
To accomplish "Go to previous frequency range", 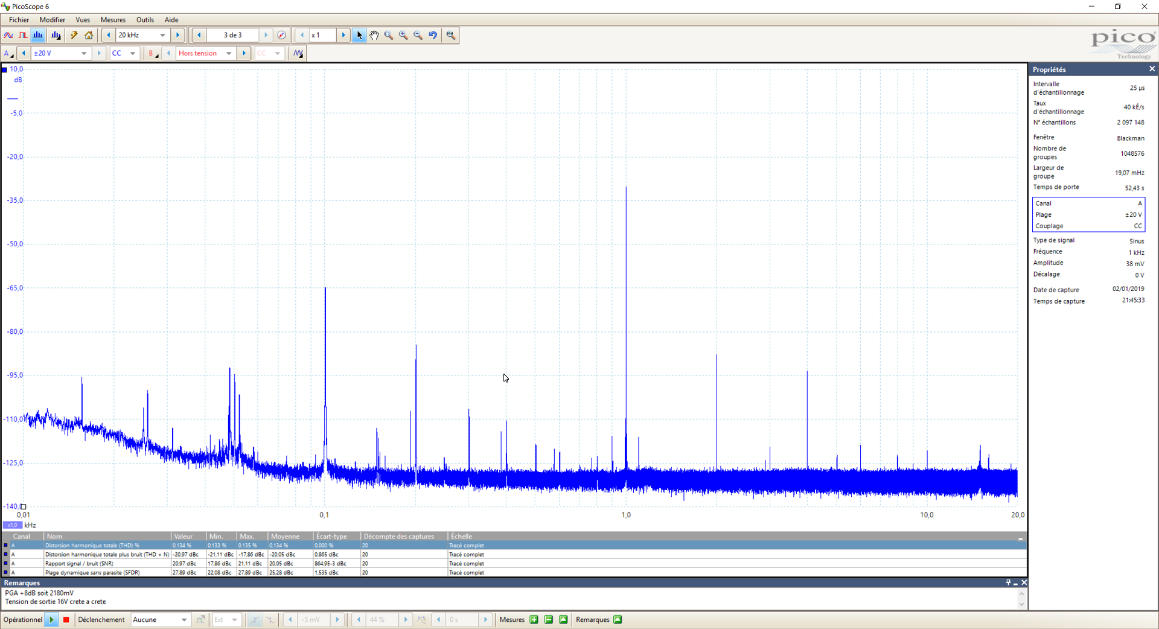I will pyautogui.click(x=109, y=35).
